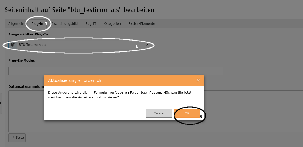Click the page icon on the Seite button
The height and width of the screenshot is (147, 303).
tap(12, 138)
